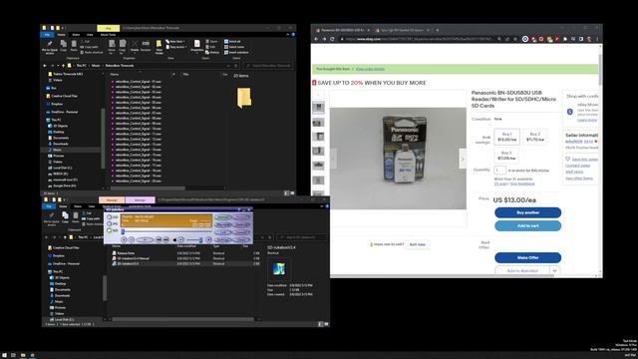Open the File menu in Rekordbox Timecode window
Image resolution: width=638 pixels, height=359 pixels.
pos(47,35)
